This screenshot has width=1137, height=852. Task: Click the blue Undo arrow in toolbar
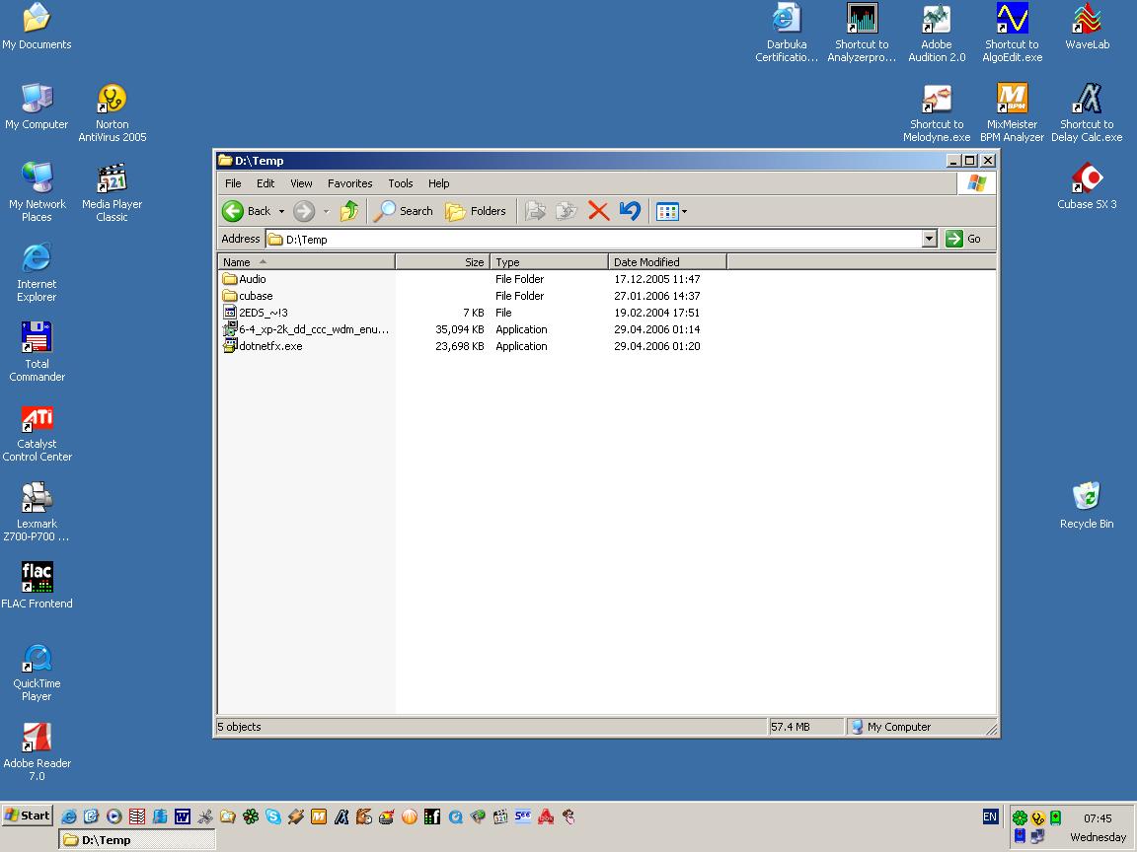click(x=630, y=211)
